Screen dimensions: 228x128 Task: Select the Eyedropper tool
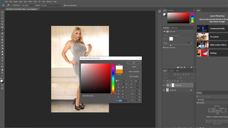2,30
